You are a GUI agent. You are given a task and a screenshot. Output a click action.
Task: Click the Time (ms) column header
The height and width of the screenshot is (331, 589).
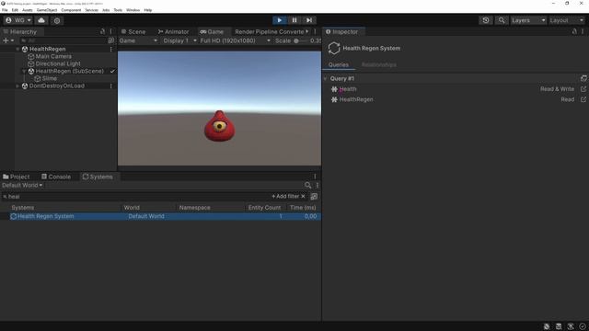pyautogui.click(x=303, y=208)
